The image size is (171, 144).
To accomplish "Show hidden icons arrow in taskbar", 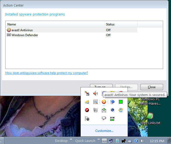I will tap(104, 141).
